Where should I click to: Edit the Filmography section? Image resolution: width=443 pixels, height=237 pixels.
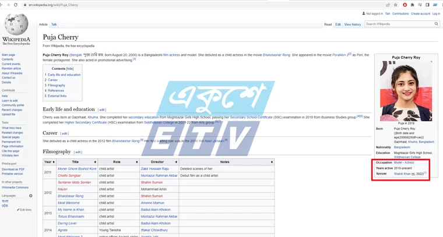(x=78, y=152)
